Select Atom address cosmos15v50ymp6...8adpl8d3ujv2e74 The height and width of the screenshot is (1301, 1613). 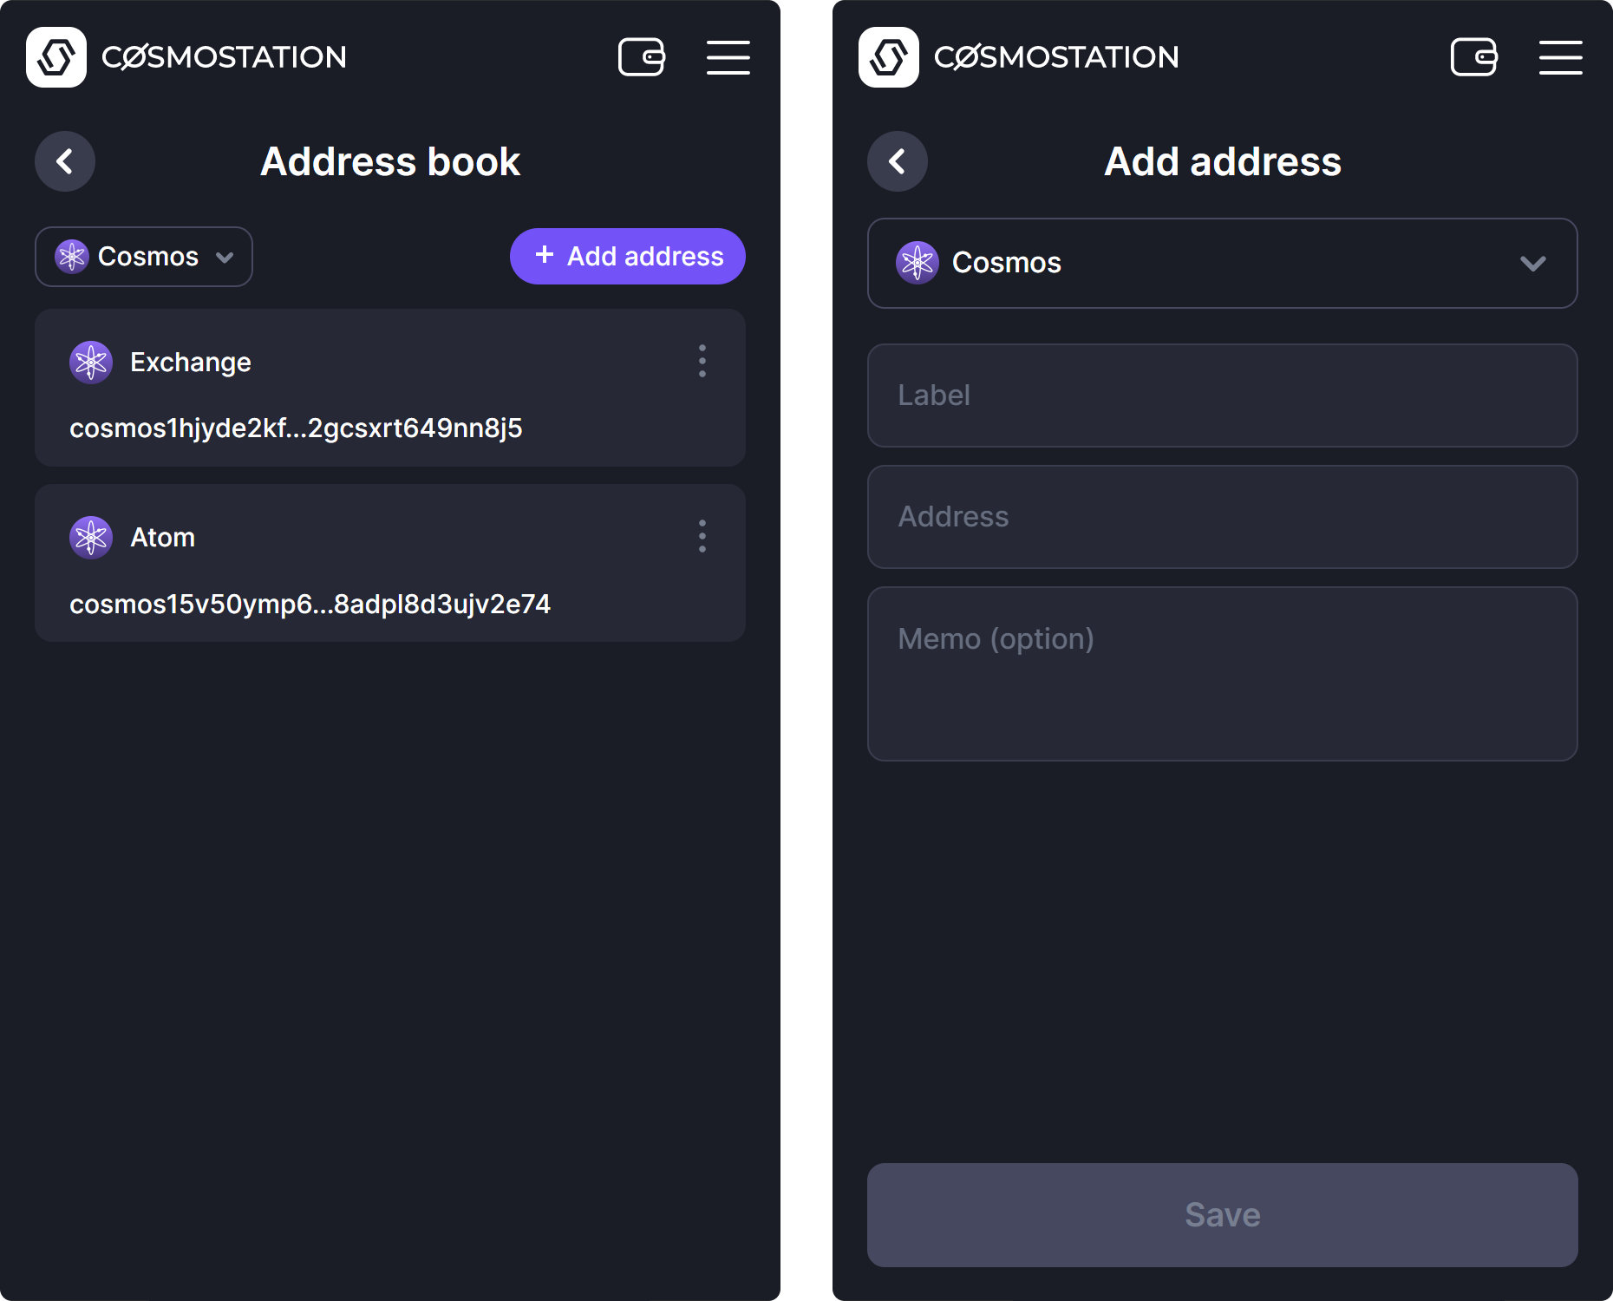[310, 604]
